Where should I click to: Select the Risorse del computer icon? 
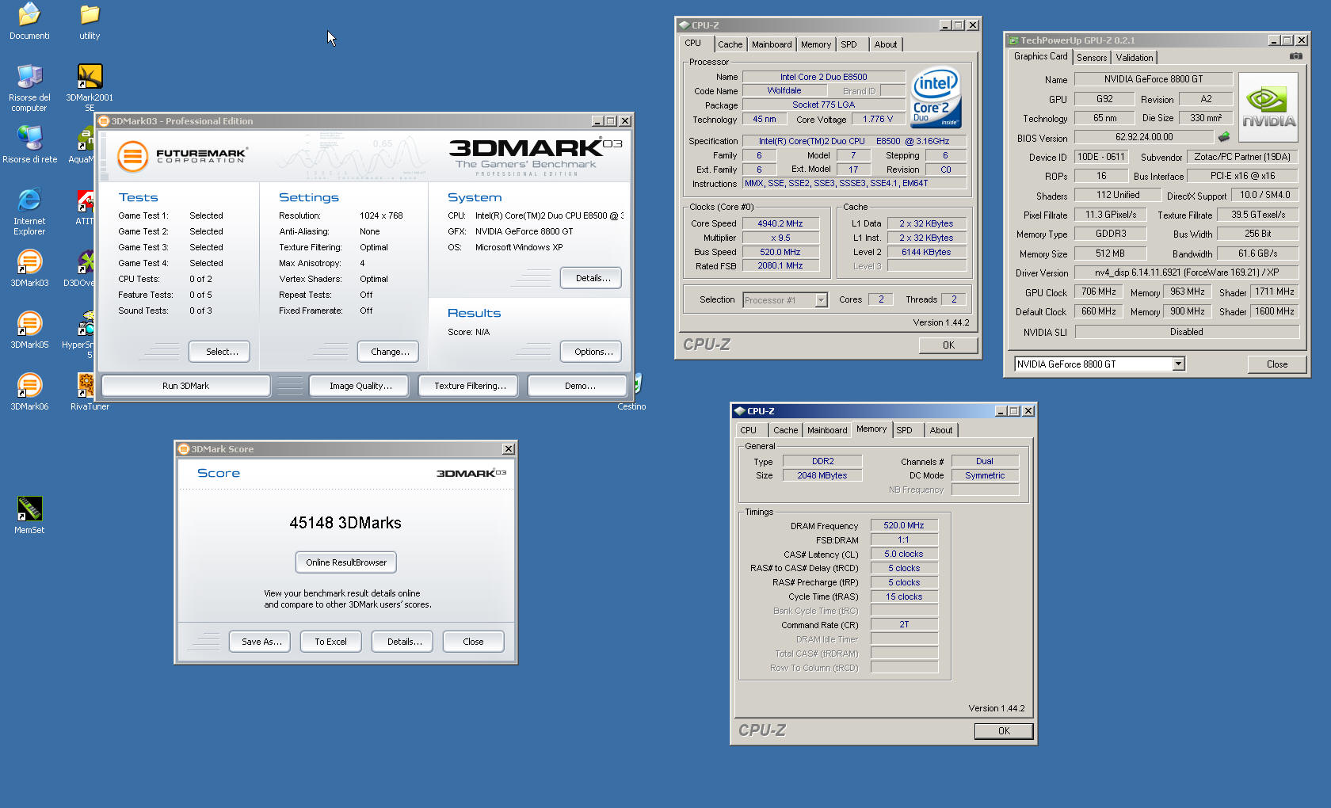[29, 76]
